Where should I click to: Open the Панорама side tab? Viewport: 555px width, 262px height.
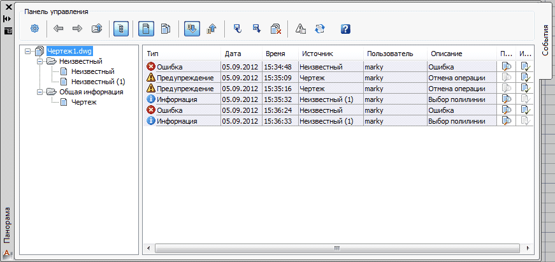pos(7,223)
